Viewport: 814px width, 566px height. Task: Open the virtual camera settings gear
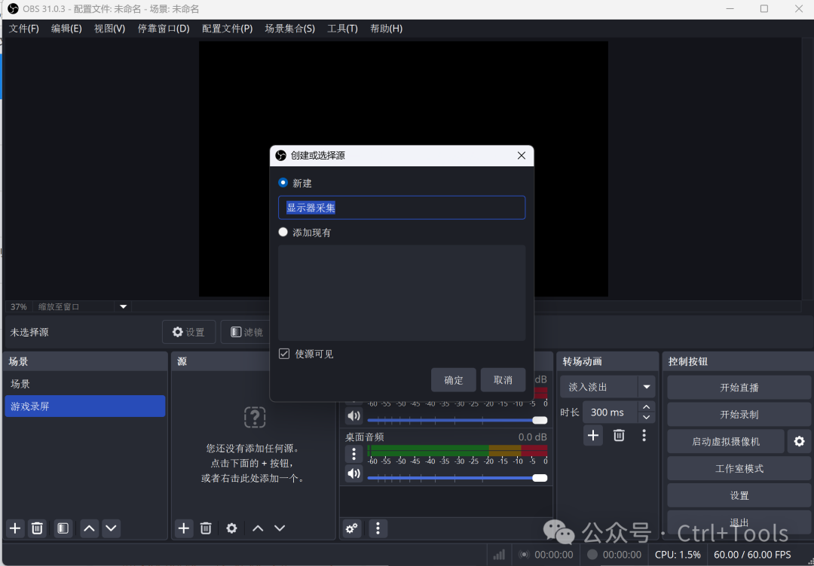click(799, 441)
